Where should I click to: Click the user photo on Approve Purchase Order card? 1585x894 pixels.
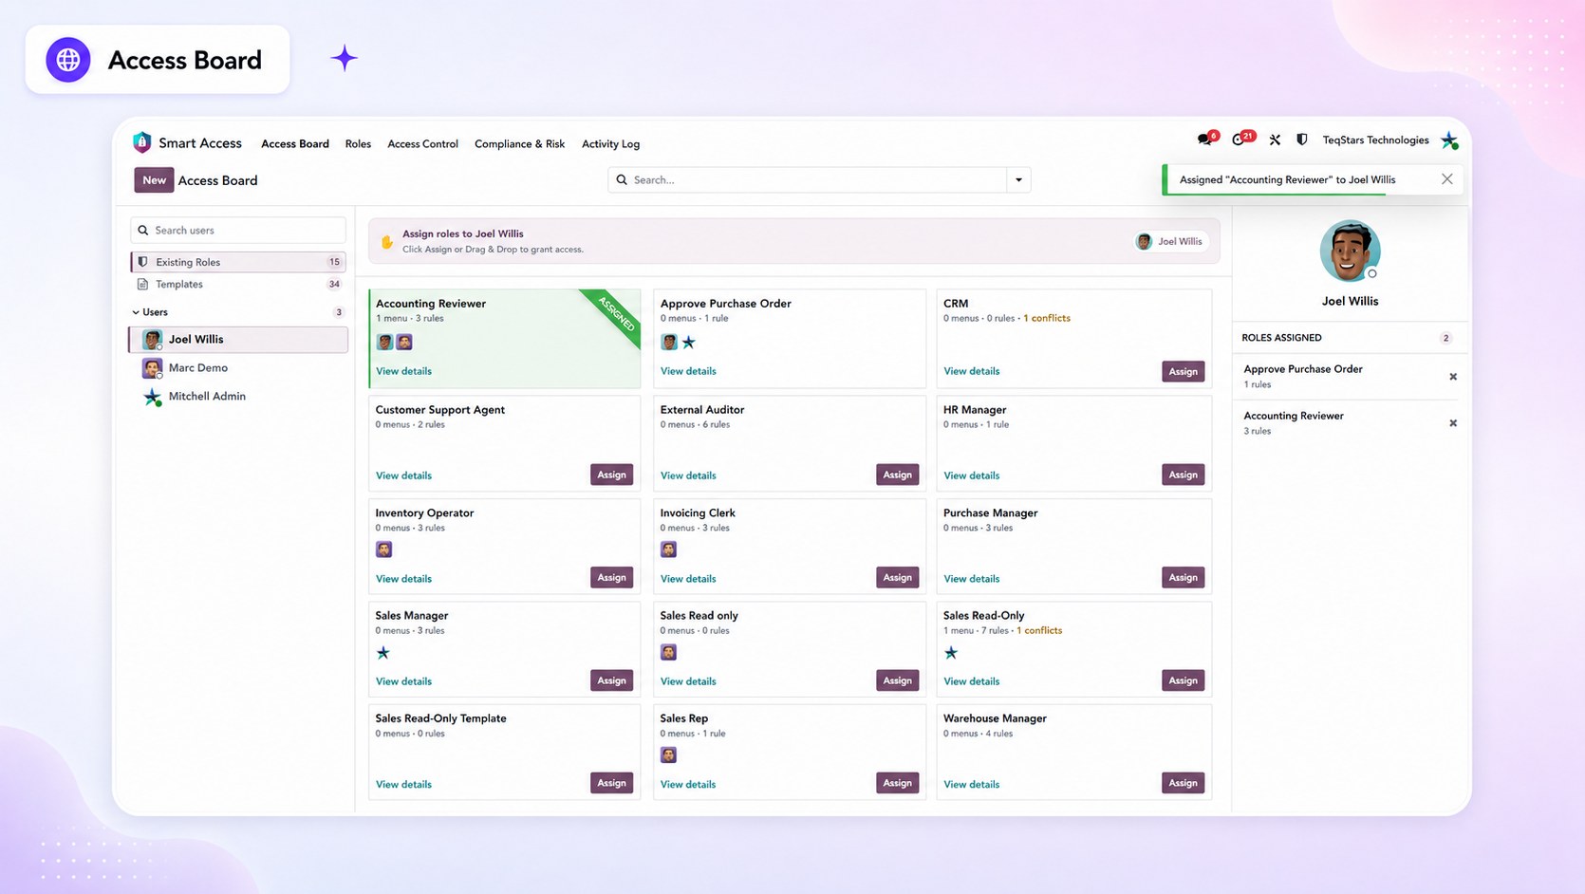pyautogui.click(x=669, y=342)
